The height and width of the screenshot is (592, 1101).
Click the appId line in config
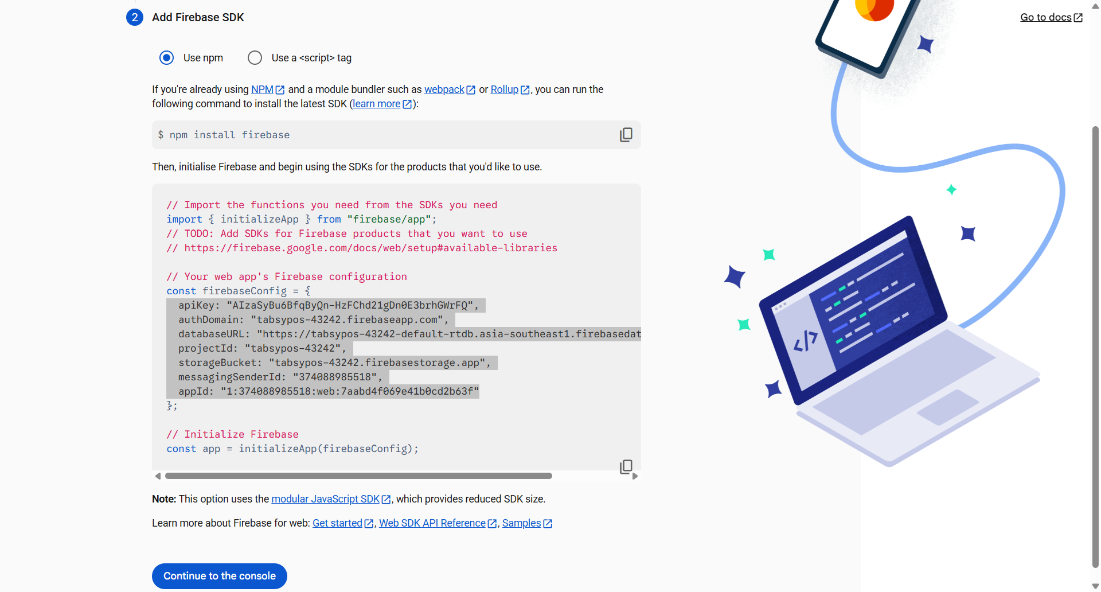(x=328, y=391)
